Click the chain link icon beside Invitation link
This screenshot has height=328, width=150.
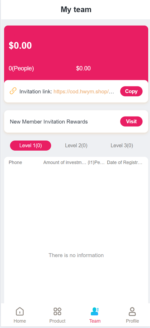13,91
